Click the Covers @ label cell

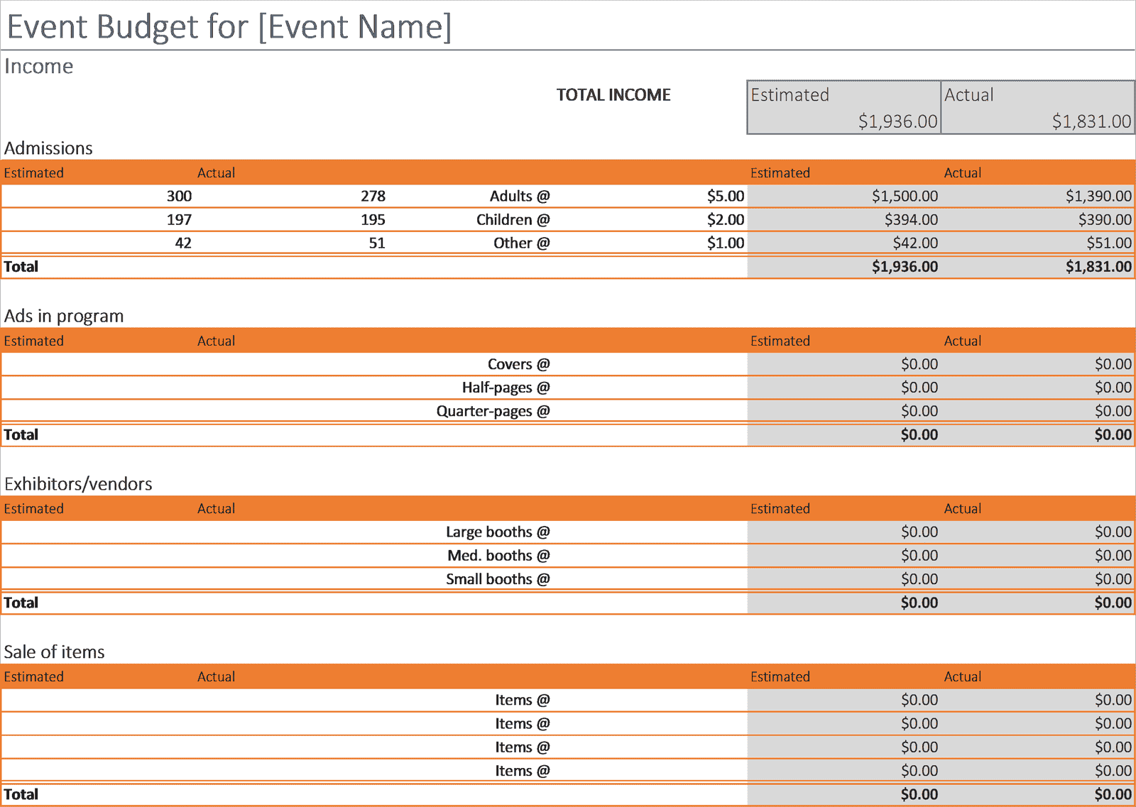[x=519, y=364]
